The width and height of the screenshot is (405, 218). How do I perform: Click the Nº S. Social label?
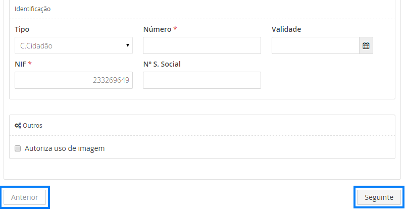click(162, 64)
